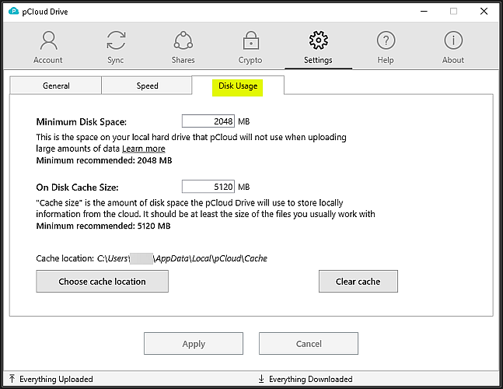This screenshot has width=503, height=389.
Task: Minimize the pCloud Drive window
Action: pyautogui.click(x=424, y=11)
